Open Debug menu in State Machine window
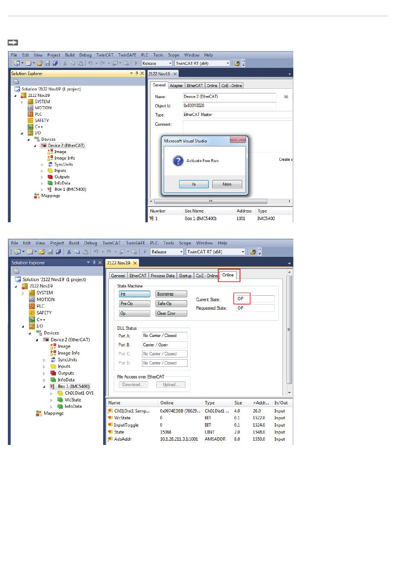405x584 pixels. tap(90, 243)
